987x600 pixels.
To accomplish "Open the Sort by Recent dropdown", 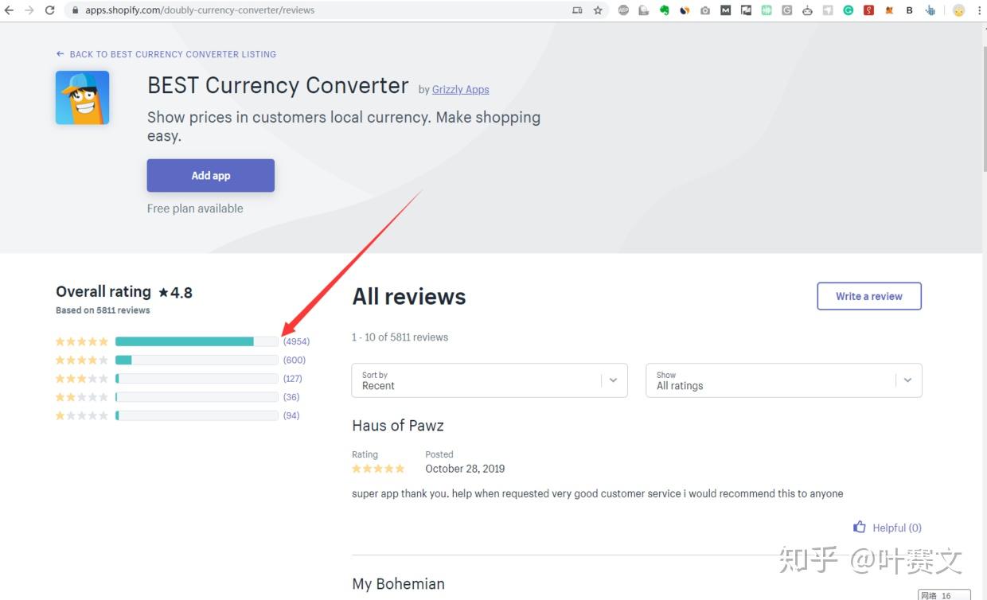I will pos(490,380).
